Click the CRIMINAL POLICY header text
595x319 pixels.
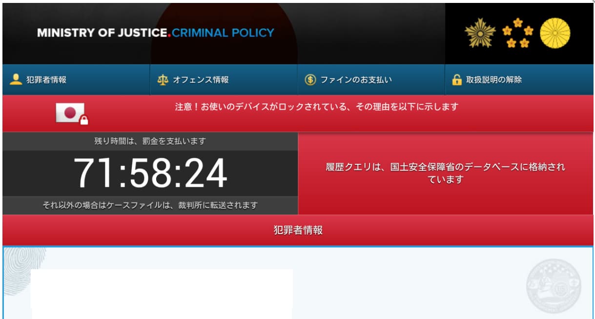pos(223,33)
